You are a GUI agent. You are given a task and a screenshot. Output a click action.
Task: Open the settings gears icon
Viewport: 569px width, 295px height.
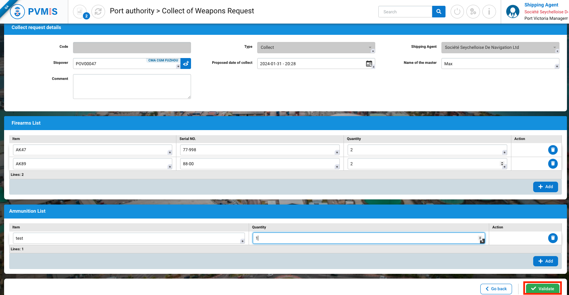473,12
